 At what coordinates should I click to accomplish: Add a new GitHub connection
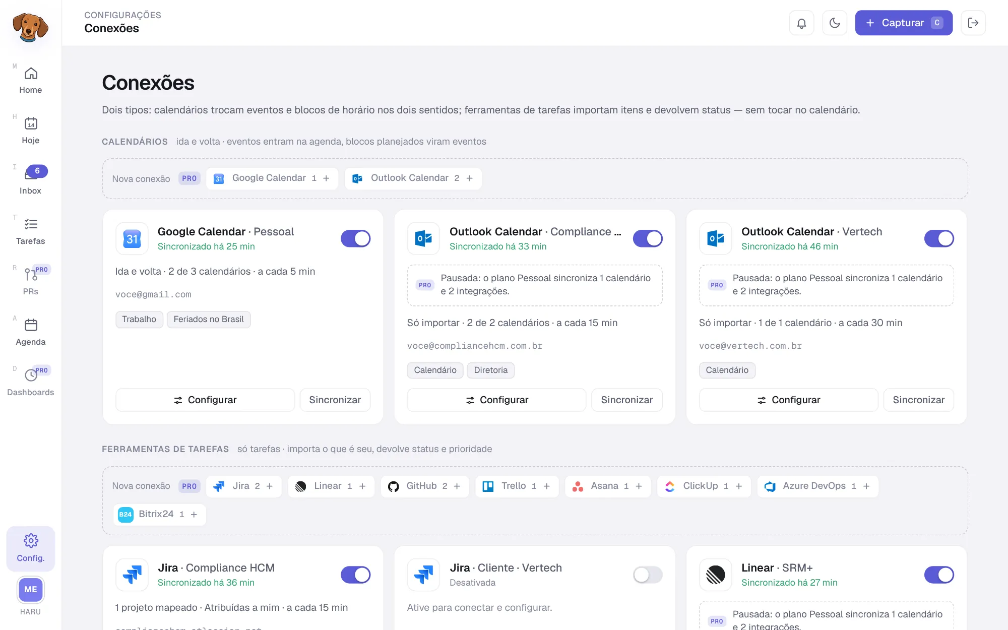point(425,486)
